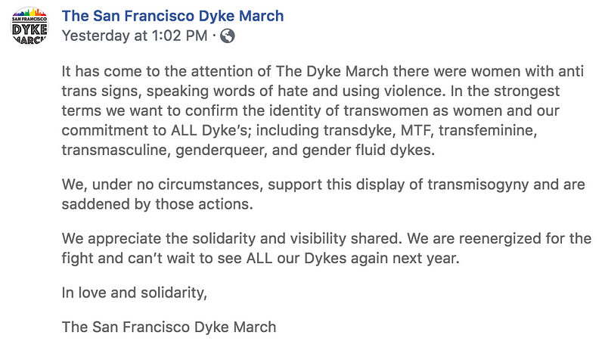Open the post's "Yesterday at 1:02 PM" timestamp
Image resolution: width=605 pixels, height=363 pixels.
[133, 36]
